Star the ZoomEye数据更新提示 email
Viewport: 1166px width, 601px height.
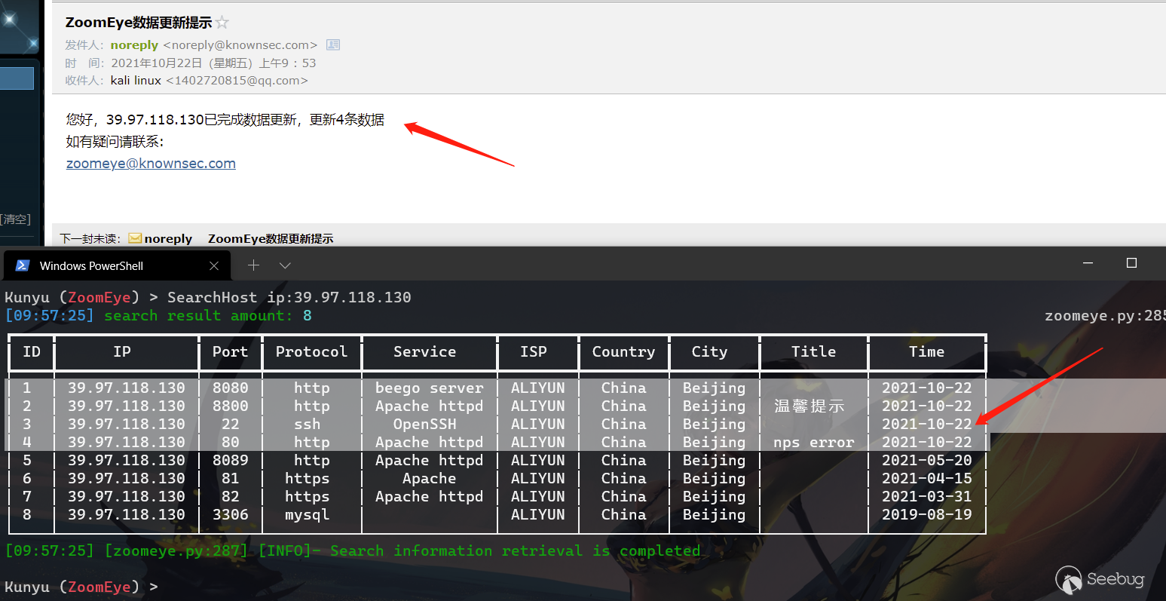tap(222, 23)
